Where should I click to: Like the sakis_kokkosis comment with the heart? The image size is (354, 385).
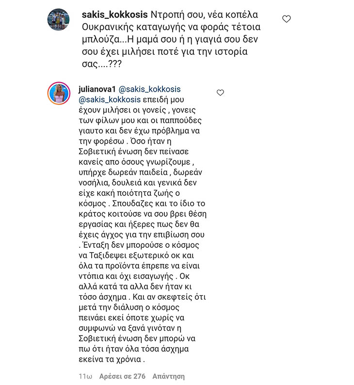pos(286,19)
